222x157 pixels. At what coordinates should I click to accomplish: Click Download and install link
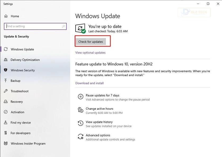(x=90, y=83)
